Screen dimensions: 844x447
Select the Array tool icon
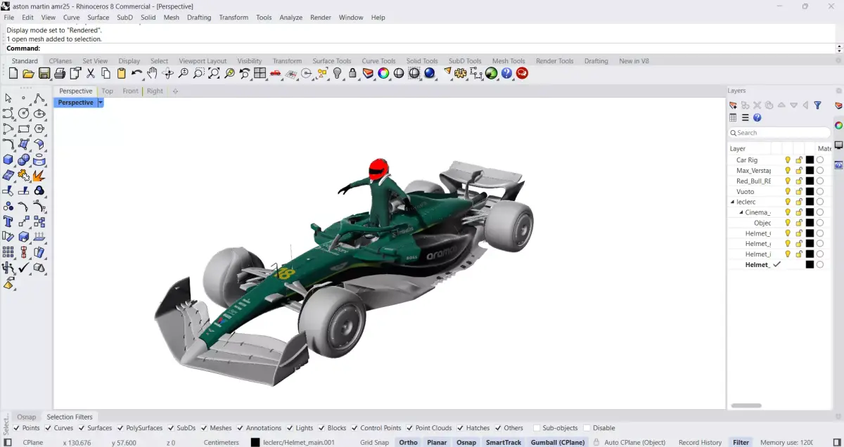click(8, 252)
